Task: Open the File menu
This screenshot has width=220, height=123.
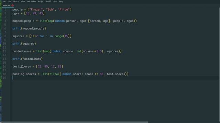Action: (x=4, y=1)
